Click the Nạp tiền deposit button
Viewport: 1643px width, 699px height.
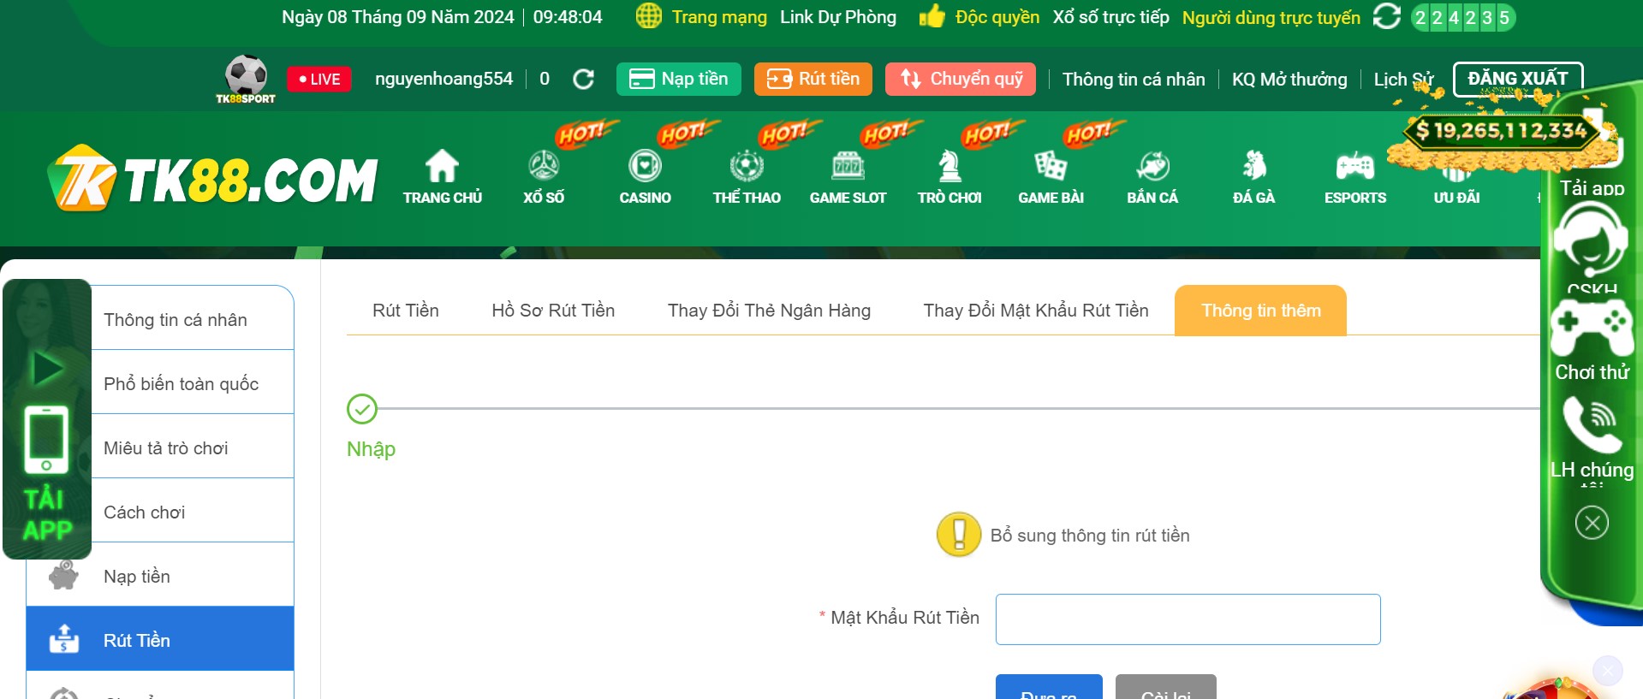point(679,80)
